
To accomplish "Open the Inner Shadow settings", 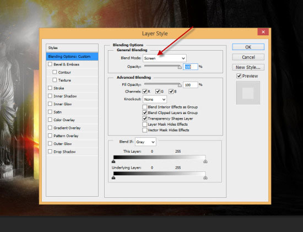I will [65, 96].
